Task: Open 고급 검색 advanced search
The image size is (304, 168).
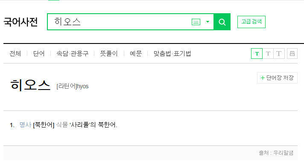Action: click(251, 22)
